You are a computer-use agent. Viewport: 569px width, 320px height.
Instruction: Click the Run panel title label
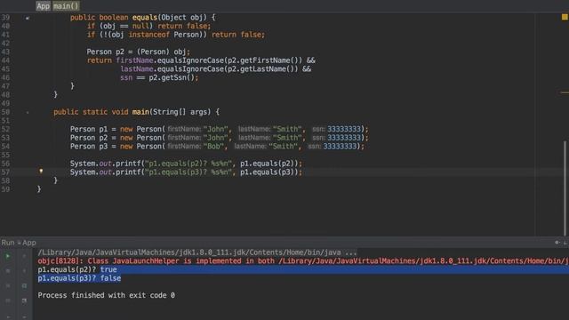[8, 243]
